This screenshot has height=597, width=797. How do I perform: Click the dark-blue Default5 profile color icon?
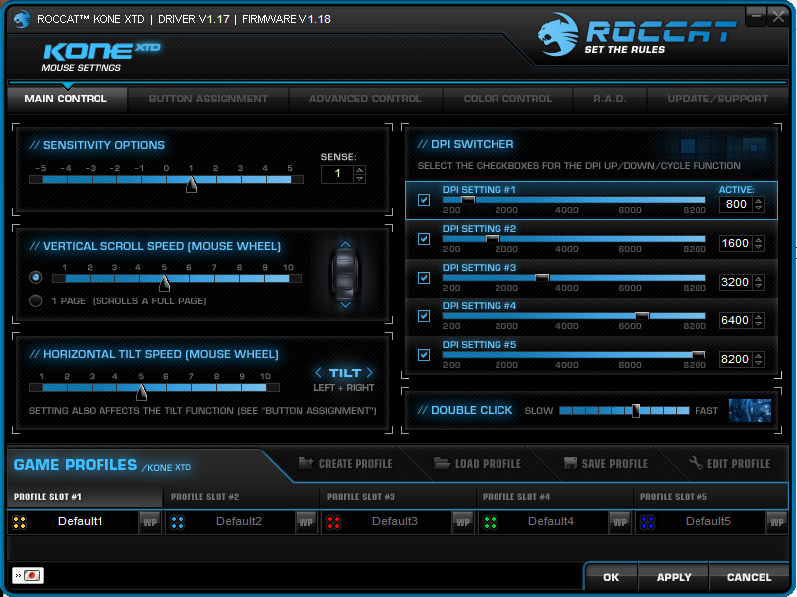[x=647, y=522]
